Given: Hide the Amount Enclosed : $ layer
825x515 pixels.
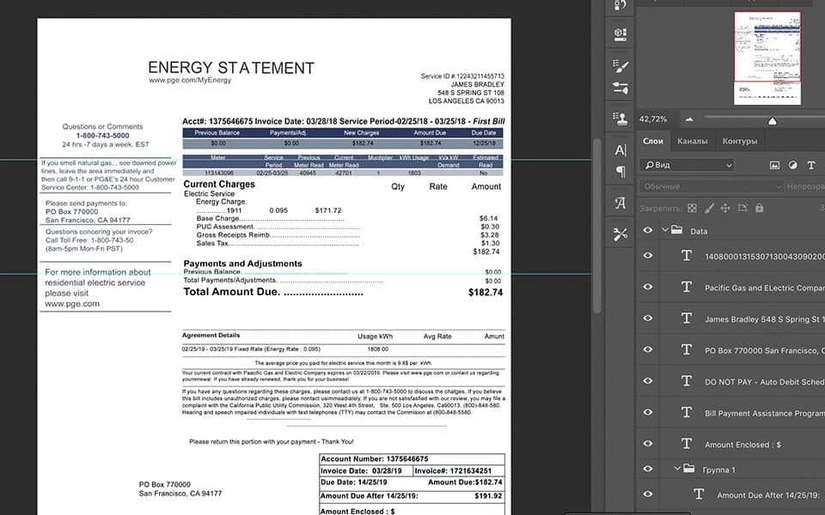Looking at the screenshot, I should [x=648, y=444].
